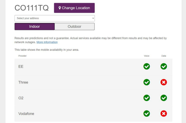The width and height of the screenshot is (186, 123).
Task: Select the O2 provider name
Action: pos(21,98)
